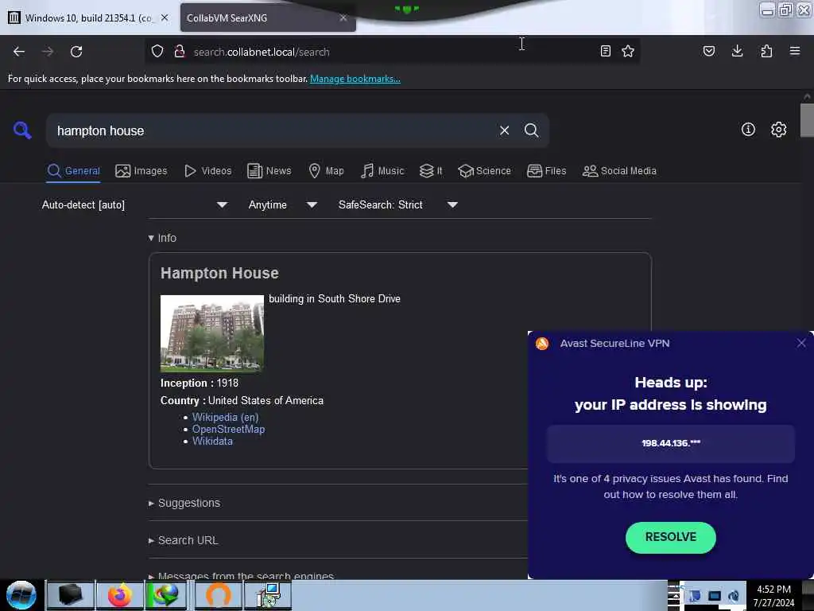Screen dimensions: 814x611
Task: Switch to the Science tab
Action: 484,170
